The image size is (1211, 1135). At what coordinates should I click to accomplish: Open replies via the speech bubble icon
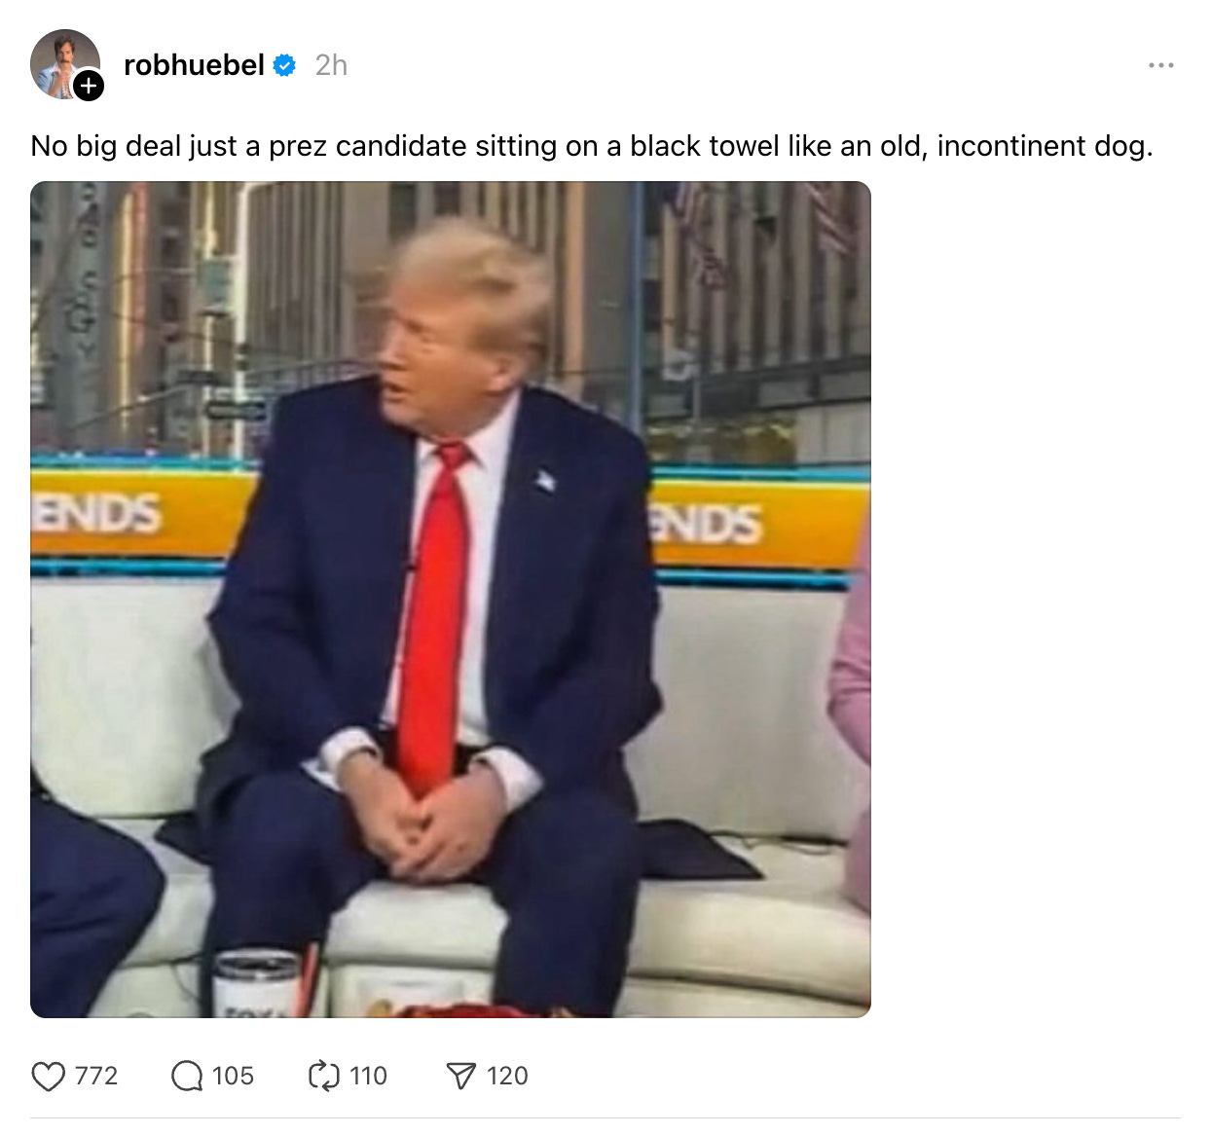[x=186, y=1076]
